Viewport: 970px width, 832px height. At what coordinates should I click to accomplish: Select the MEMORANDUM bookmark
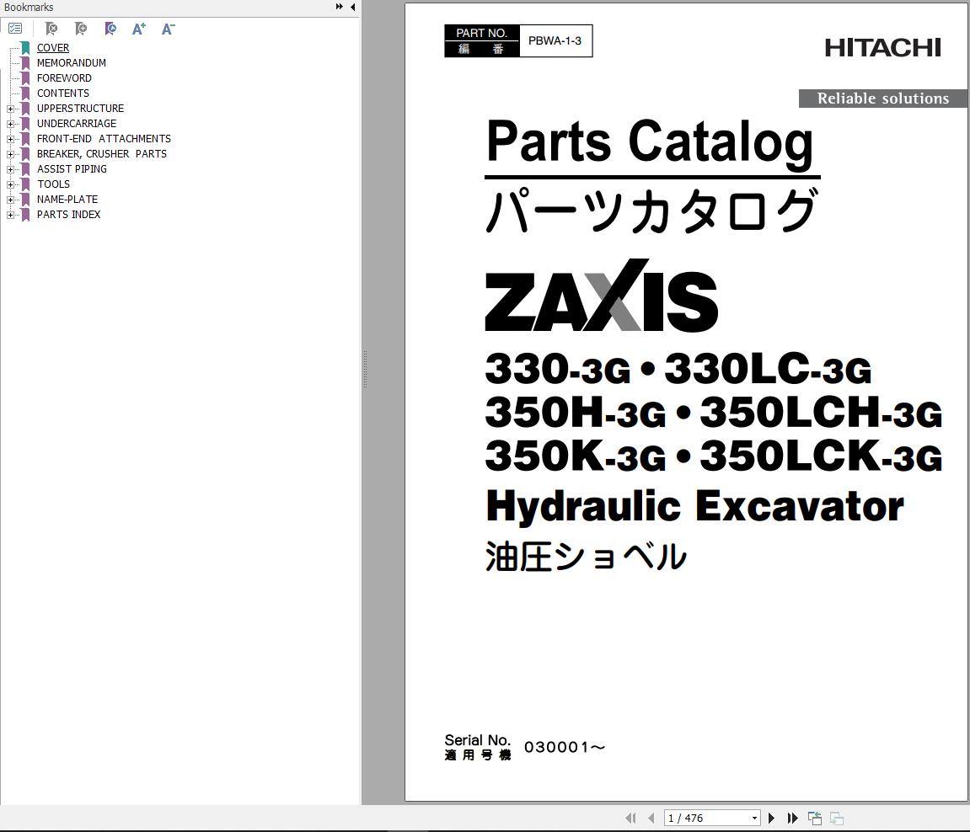click(71, 63)
